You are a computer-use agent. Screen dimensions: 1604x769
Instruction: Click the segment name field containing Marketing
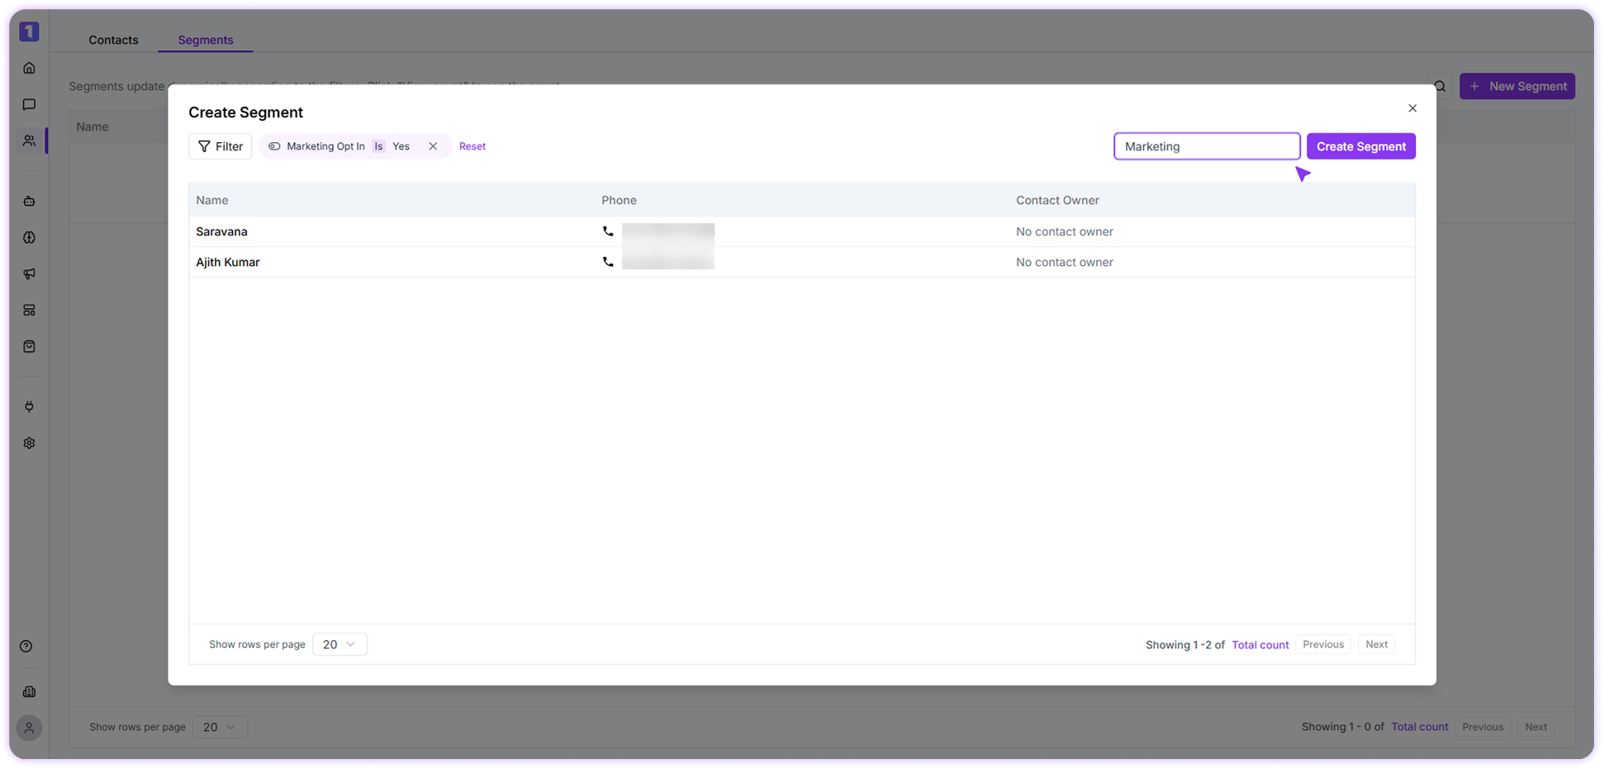click(x=1207, y=146)
